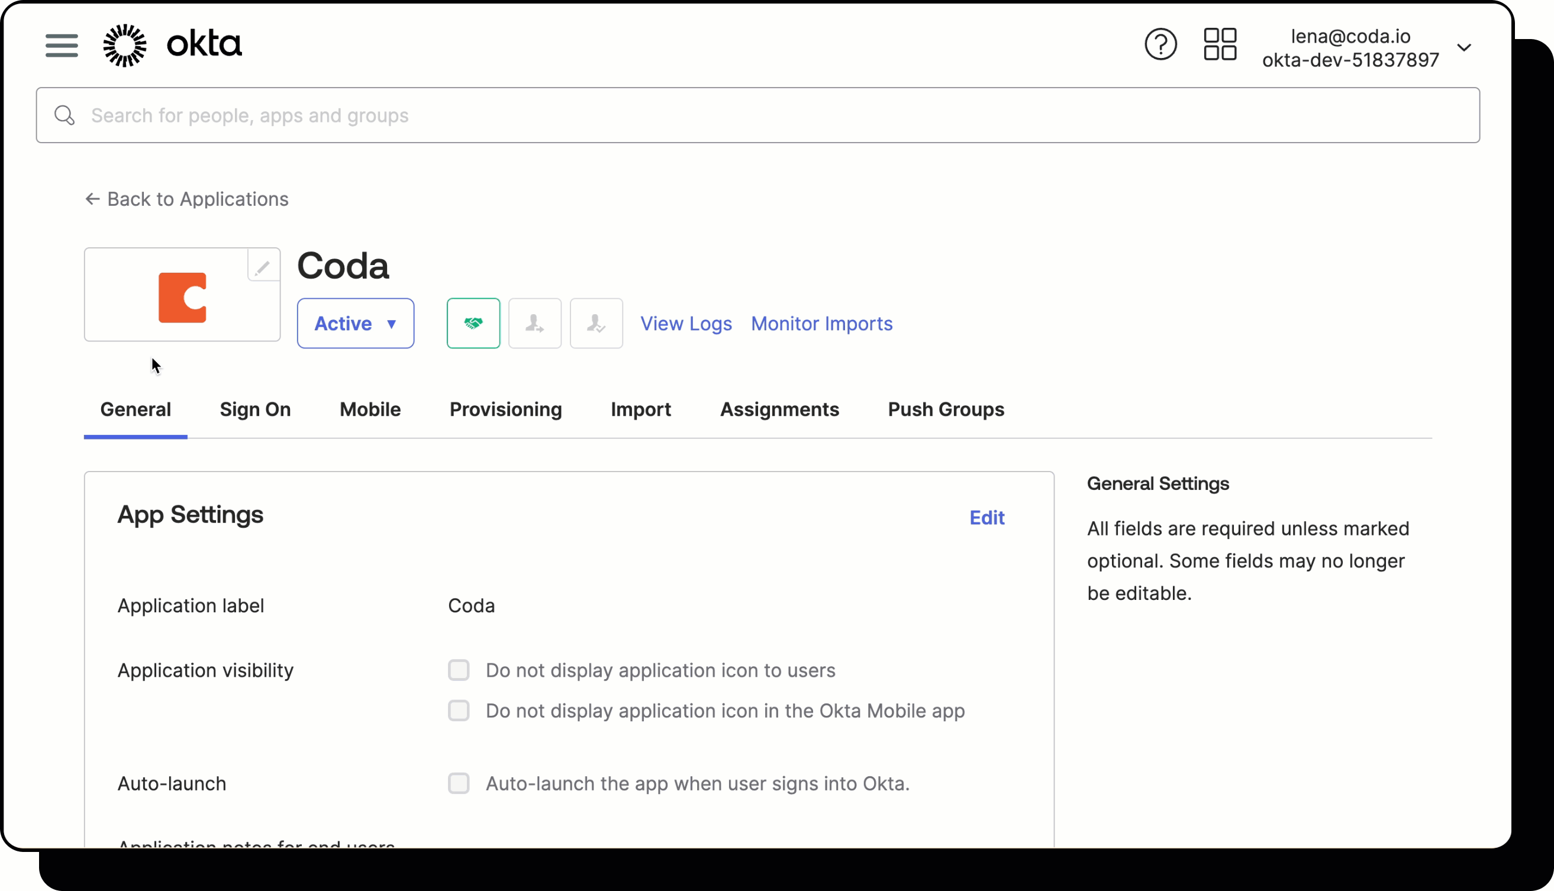Open the help question mark icon
Image resolution: width=1554 pixels, height=891 pixels.
point(1160,45)
